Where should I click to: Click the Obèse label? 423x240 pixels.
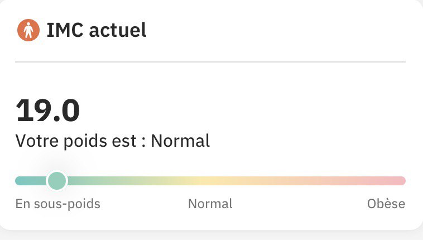[386, 204]
